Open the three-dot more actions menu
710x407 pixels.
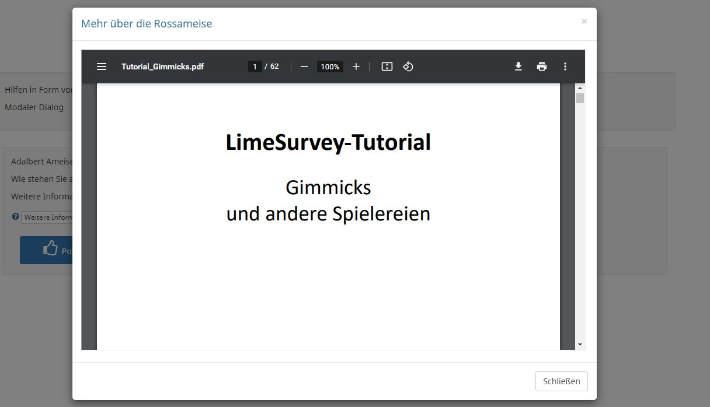(x=565, y=66)
